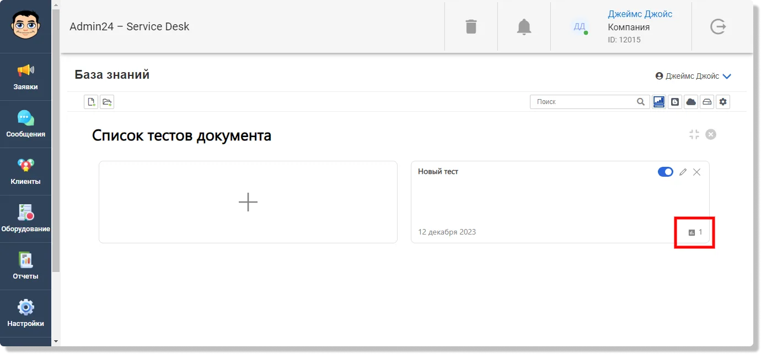Click the cloud toolbar icon
The width and height of the screenshot is (761, 354).
pos(691,101)
